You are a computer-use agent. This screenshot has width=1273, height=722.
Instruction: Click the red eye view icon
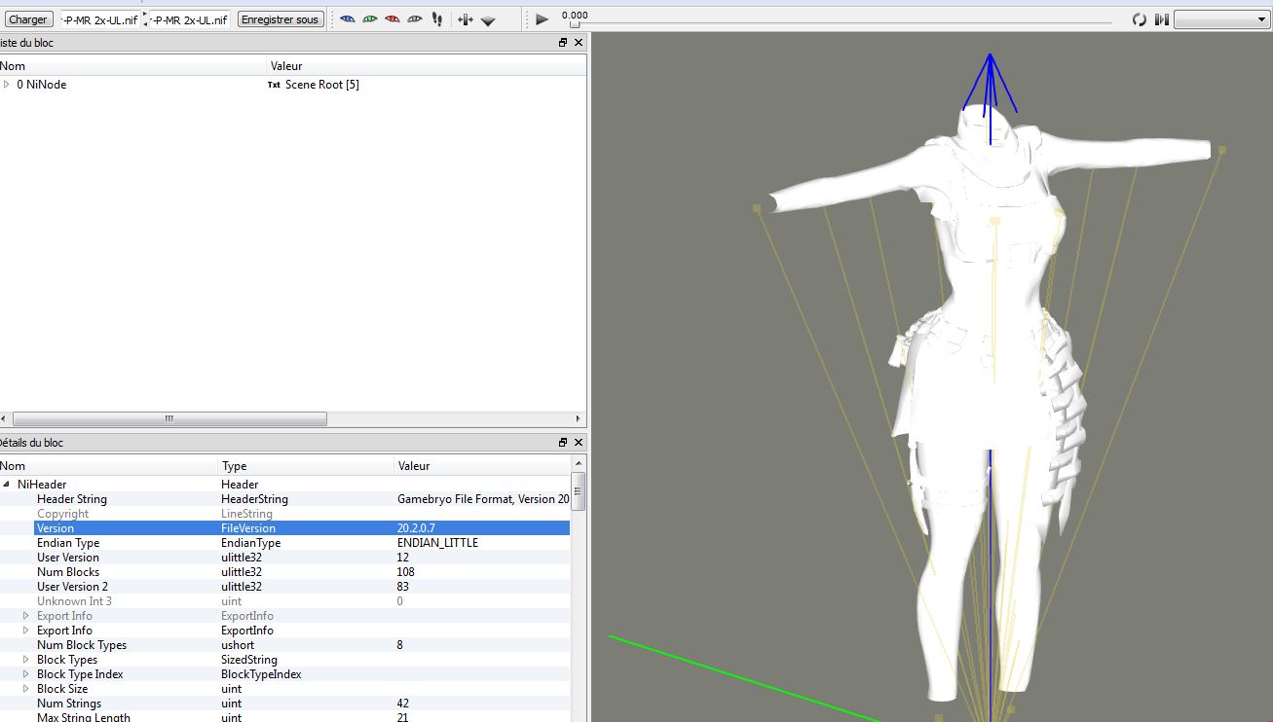pyautogui.click(x=393, y=19)
